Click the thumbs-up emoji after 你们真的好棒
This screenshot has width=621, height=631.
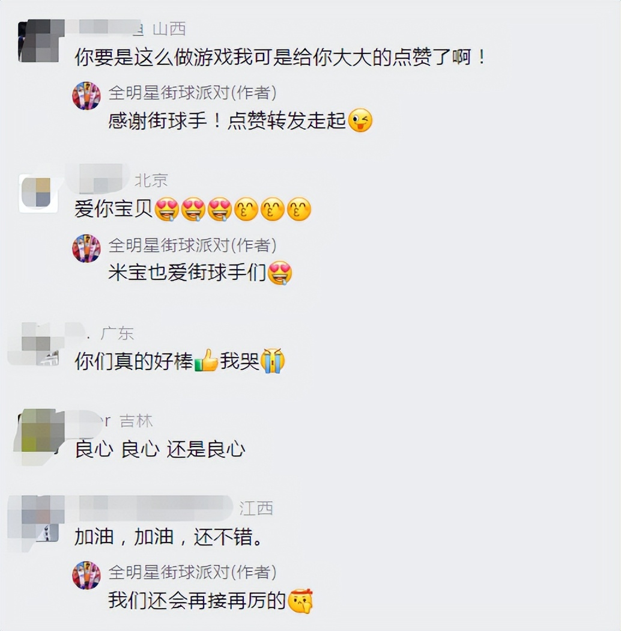coord(207,360)
